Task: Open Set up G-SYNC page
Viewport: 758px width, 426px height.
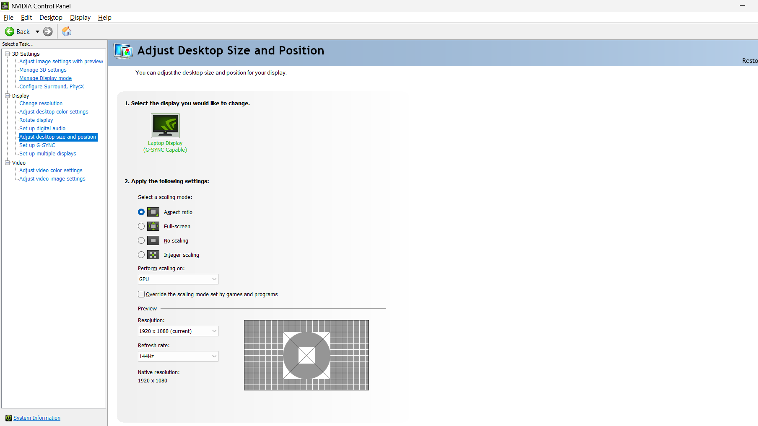Action: [x=37, y=145]
